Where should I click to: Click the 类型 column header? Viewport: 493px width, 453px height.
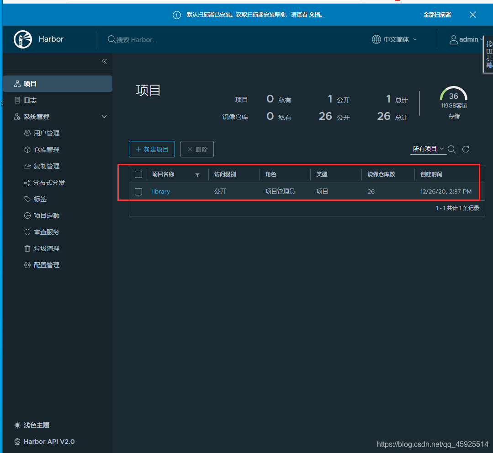click(322, 174)
